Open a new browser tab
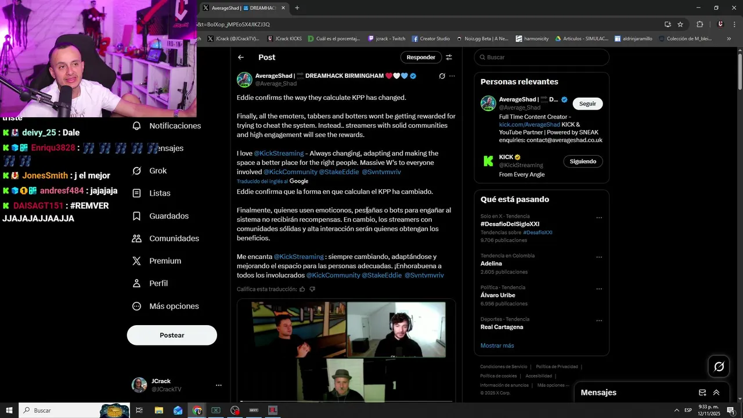This screenshot has height=418, width=743. click(x=297, y=8)
